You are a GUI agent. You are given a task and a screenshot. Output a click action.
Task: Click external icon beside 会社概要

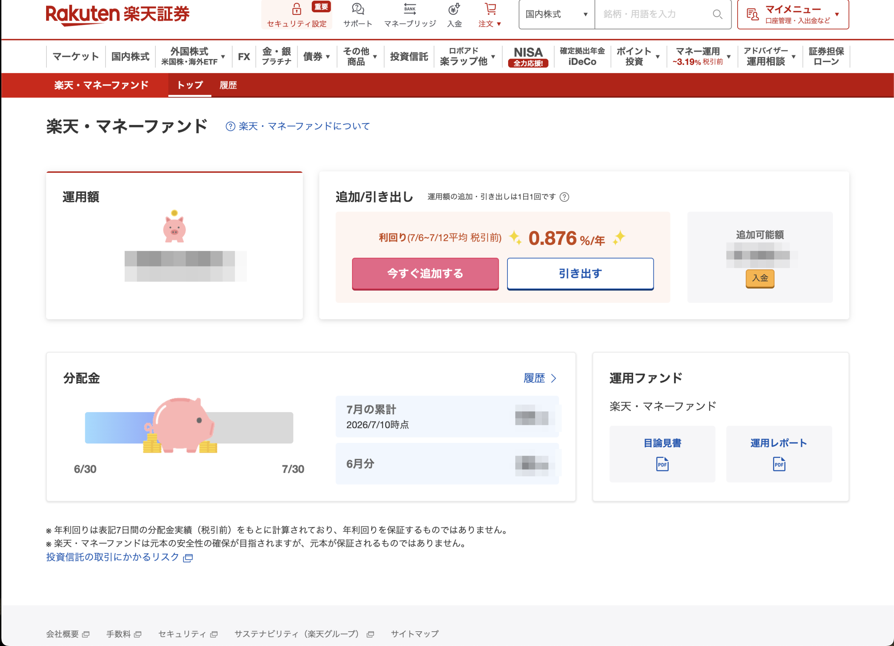[x=86, y=634]
